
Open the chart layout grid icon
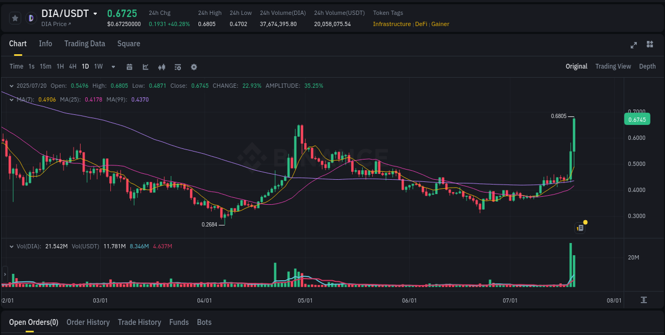tap(650, 45)
